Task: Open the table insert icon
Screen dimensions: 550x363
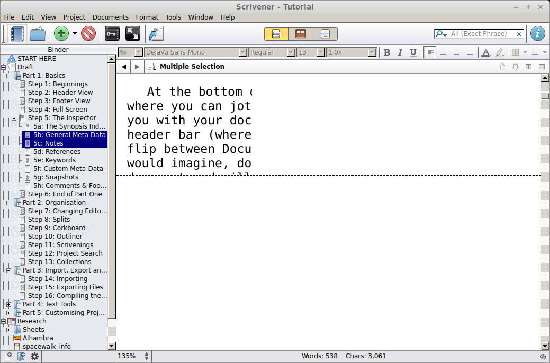Action: click(x=515, y=52)
